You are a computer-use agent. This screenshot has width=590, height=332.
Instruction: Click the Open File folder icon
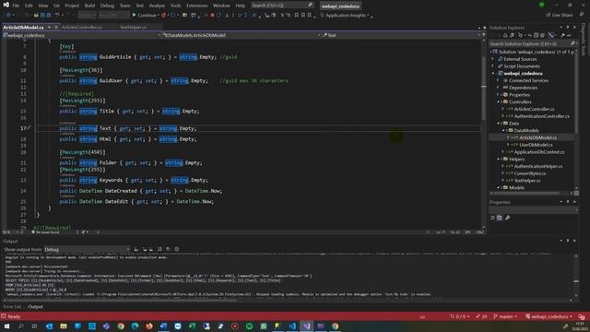(36, 15)
